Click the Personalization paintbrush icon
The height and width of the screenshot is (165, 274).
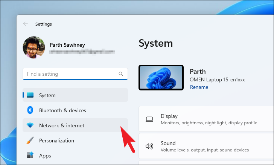pyautogui.click(x=30, y=141)
